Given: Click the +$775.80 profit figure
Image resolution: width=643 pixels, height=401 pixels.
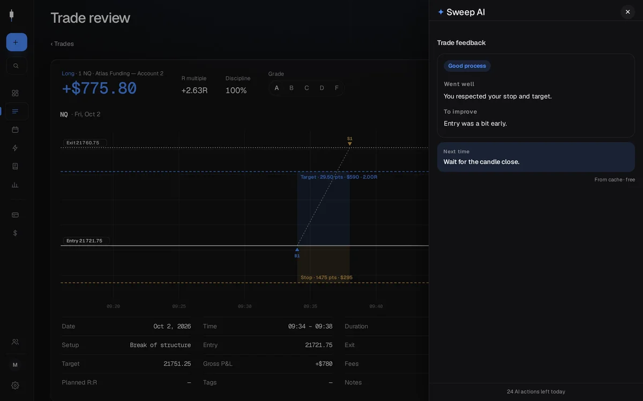Looking at the screenshot, I should click(x=99, y=88).
